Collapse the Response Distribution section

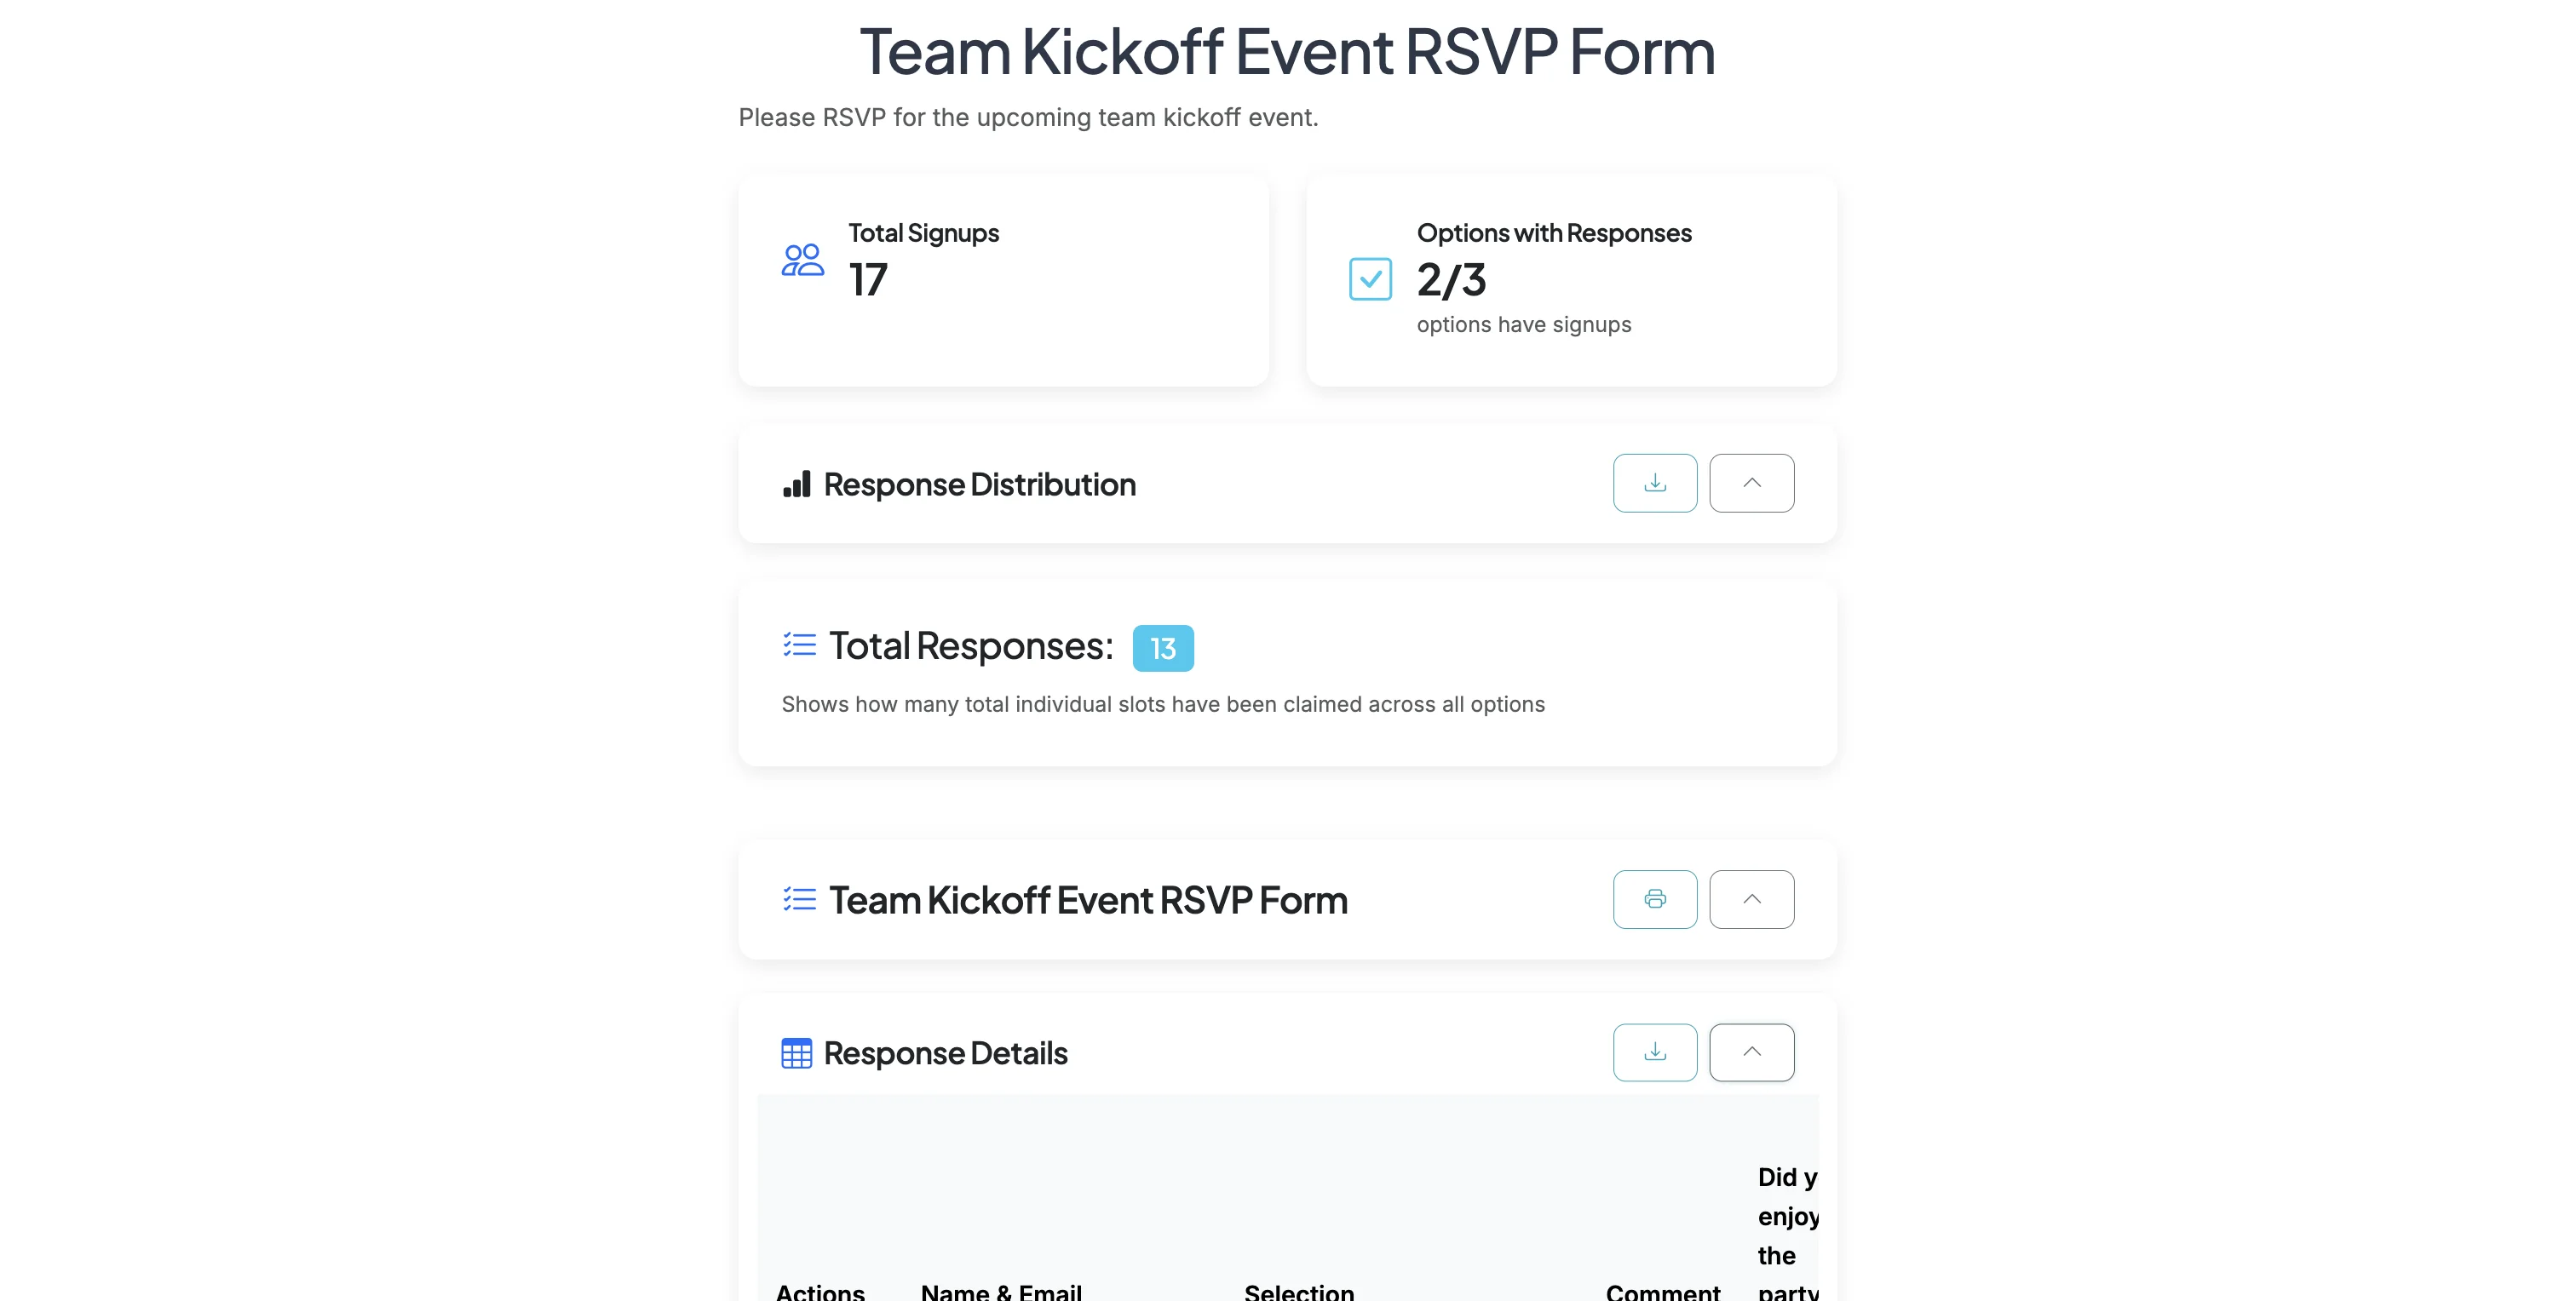pyautogui.click(x=1751, y=484)
